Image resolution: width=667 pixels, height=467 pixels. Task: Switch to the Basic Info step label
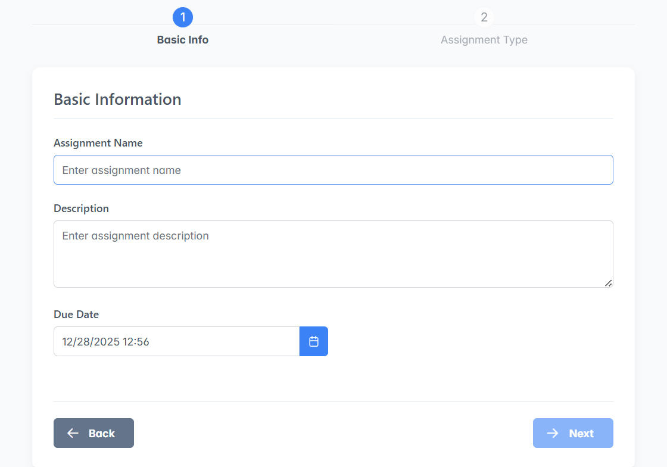(x=183, y=40)
